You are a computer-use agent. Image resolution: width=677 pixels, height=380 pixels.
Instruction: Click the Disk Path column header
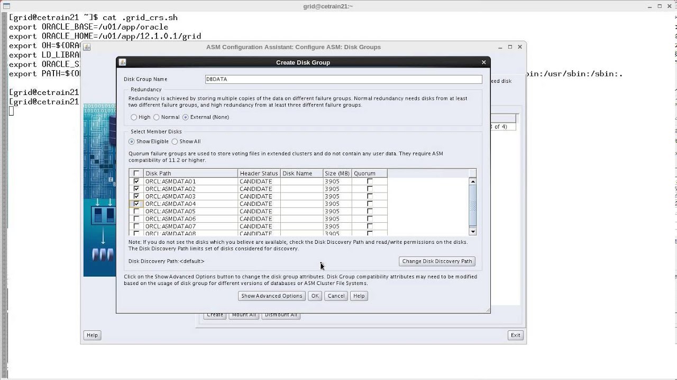point(190,173)
